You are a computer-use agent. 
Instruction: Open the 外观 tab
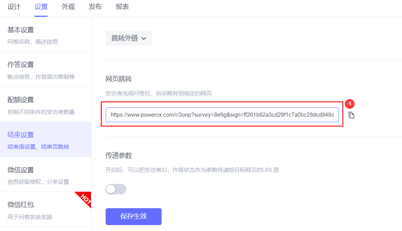tap(68, 7)
